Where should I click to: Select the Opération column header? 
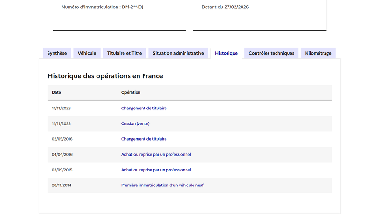tap(131, 92)
